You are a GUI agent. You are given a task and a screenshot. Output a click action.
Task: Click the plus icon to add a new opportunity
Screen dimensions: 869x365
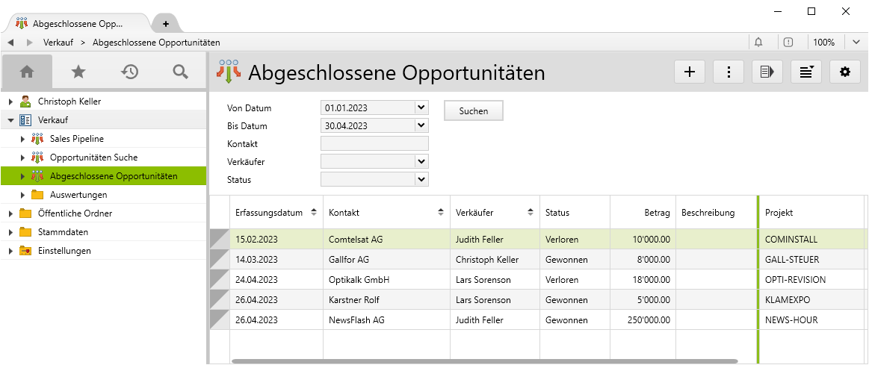[x=690, y=72]
